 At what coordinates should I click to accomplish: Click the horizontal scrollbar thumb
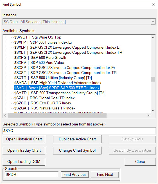(x=57, y=115)
